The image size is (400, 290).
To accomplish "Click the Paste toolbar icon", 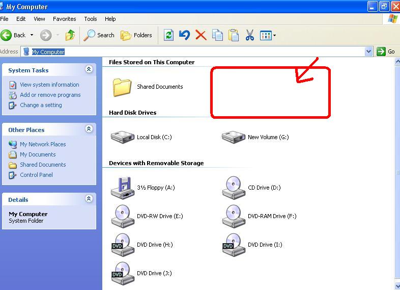I will [x=234, y=35].
